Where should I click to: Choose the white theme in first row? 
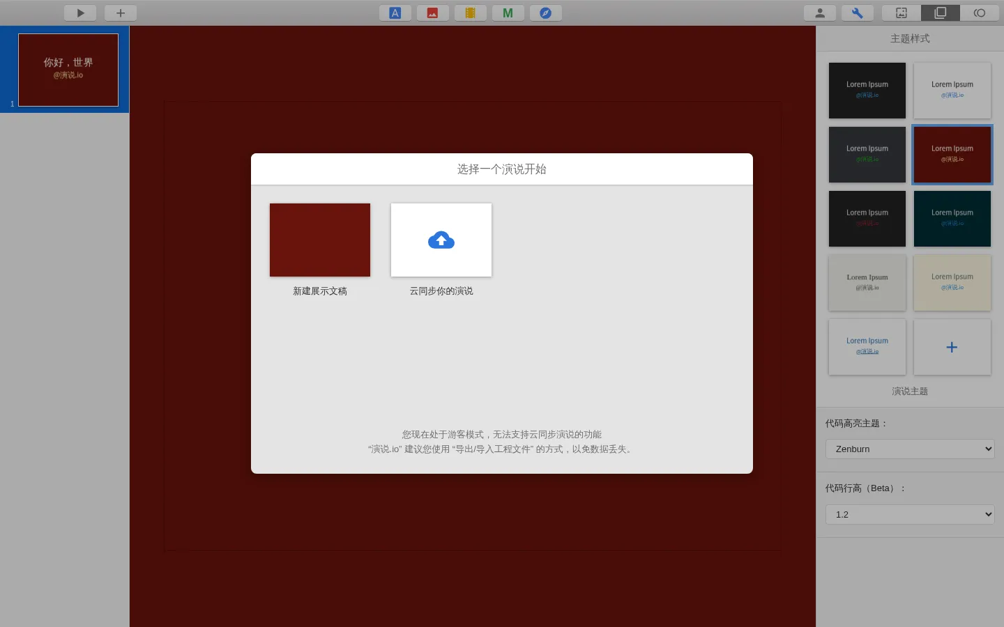coord(952,91)
